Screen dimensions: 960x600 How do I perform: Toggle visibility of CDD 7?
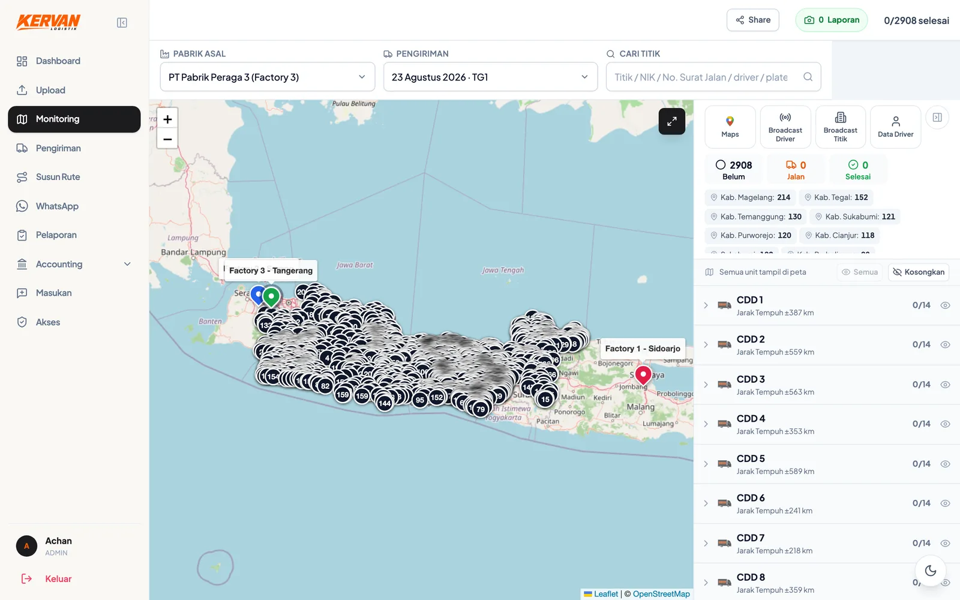[x=945, y=544]
